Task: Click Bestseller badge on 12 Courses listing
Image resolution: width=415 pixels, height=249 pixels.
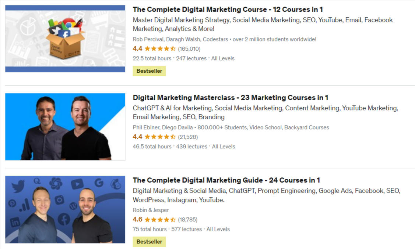Action: point(149,71)
